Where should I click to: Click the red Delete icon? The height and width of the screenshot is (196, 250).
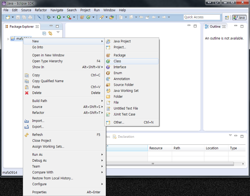pyautogui.click(x=27, y=93)
